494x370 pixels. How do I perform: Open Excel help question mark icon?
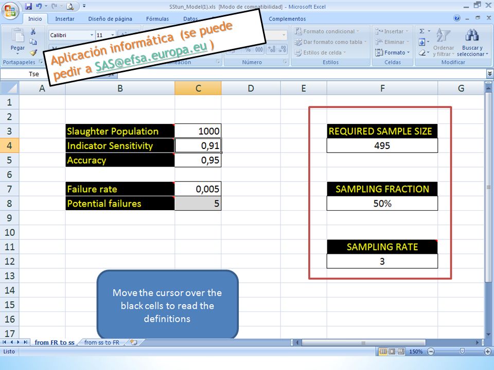457,18
